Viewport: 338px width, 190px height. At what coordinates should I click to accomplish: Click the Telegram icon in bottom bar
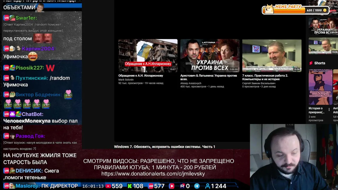197,186
